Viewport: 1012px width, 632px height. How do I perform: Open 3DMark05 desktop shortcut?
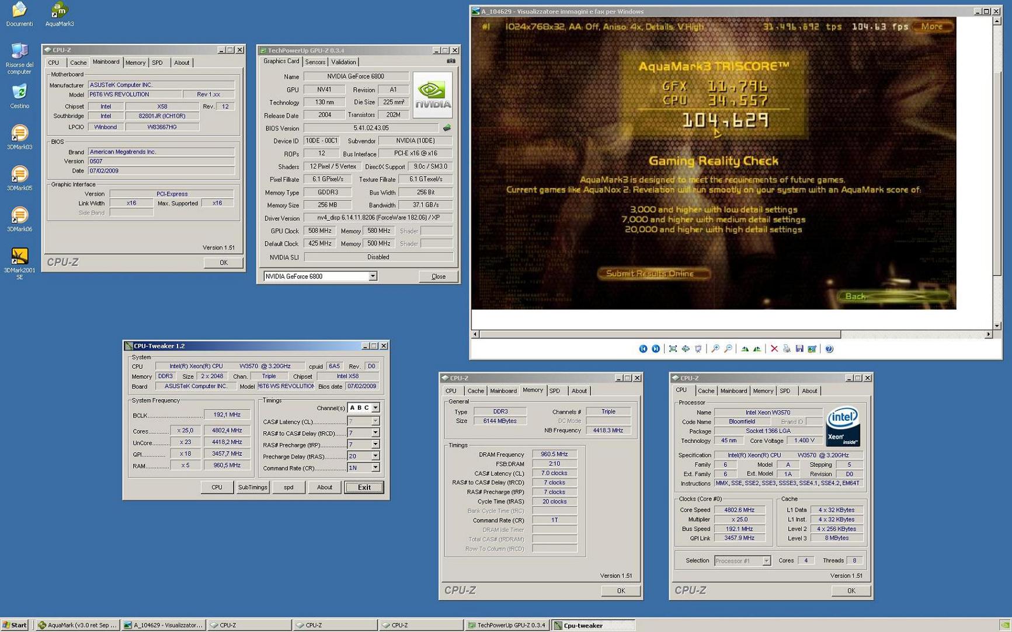click(x=19, y=179)
